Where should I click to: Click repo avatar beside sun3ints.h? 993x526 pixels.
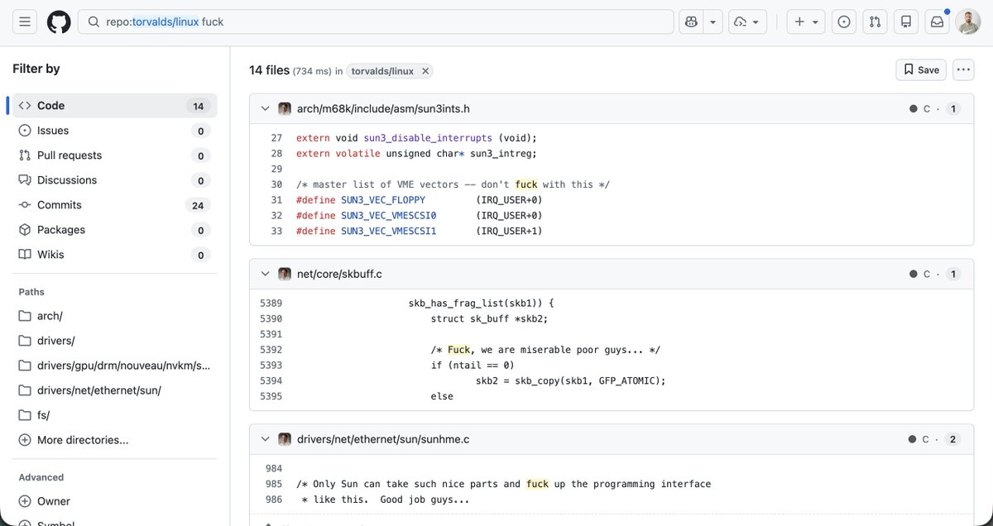pos(285,108)
